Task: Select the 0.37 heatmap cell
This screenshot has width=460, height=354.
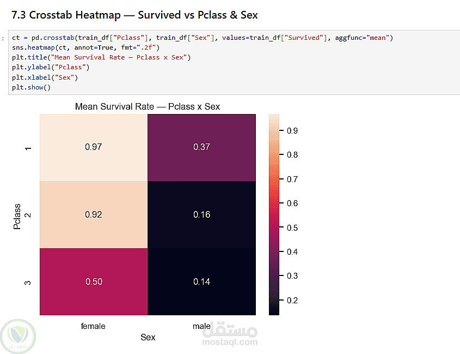Action: click(x=201, y=147)
